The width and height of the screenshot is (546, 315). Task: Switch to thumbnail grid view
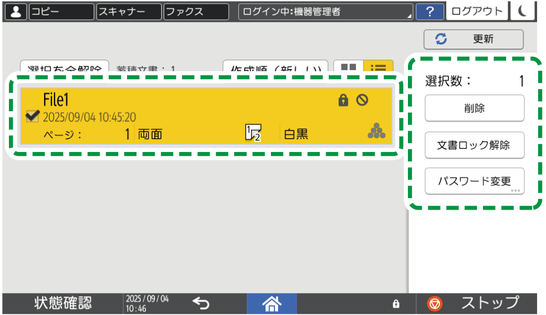tap(348, 69)
